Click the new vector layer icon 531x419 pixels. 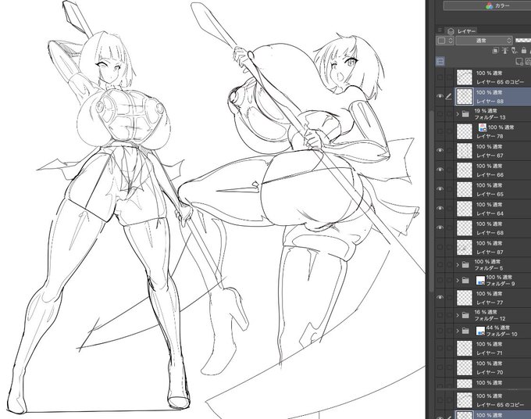pos(529,61)
